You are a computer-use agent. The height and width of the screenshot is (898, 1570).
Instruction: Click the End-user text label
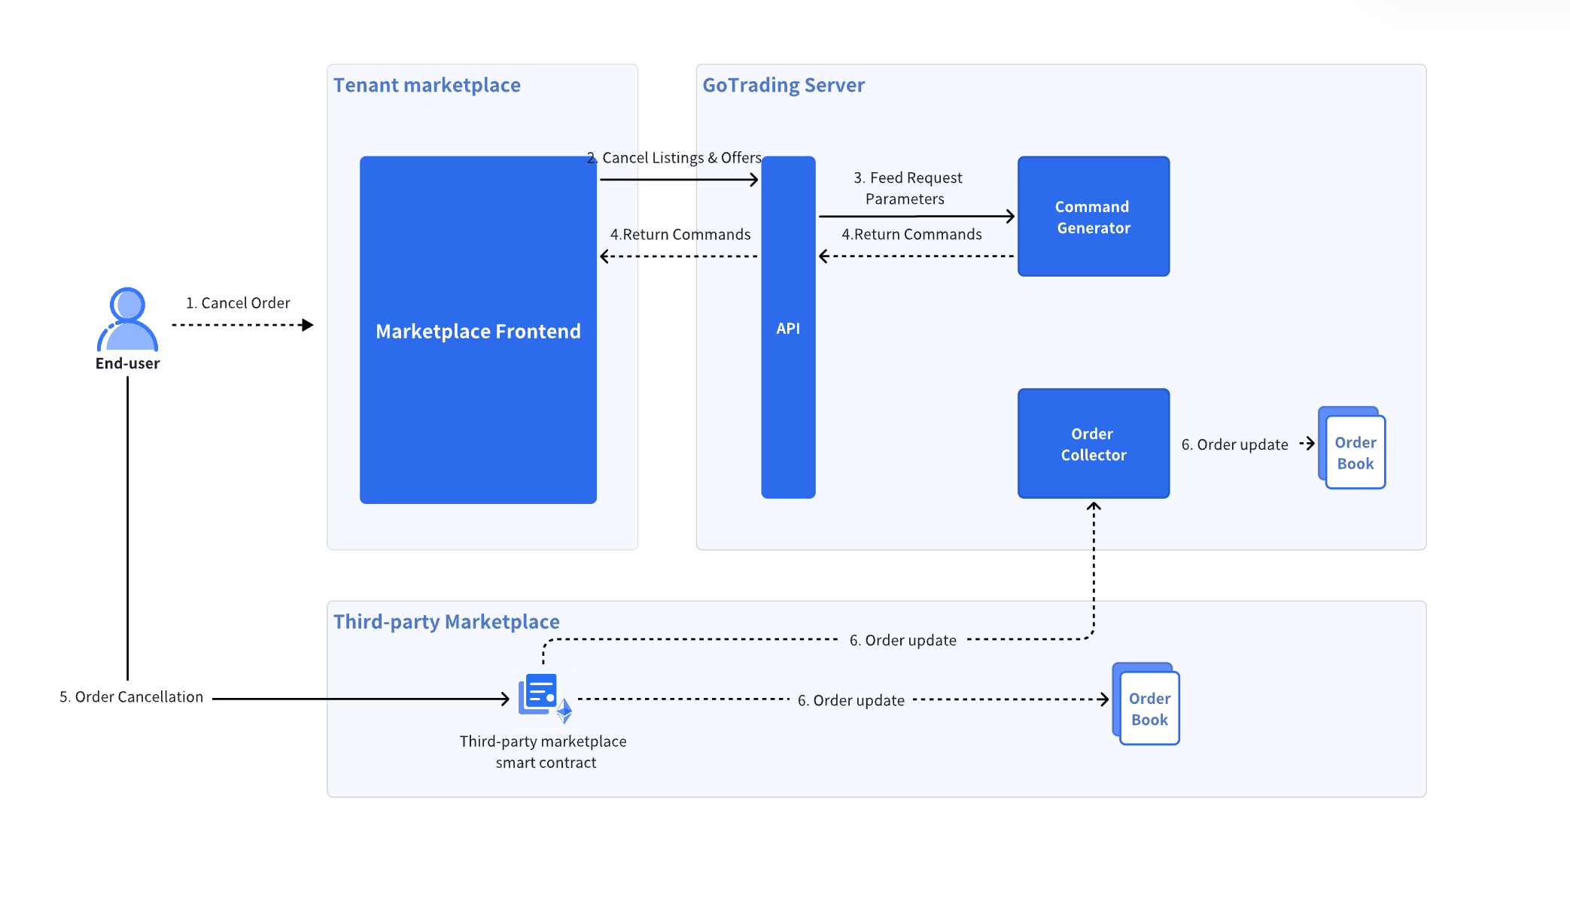[127, 363]
